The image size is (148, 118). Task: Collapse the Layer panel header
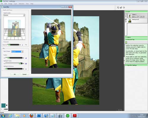[136, 12]
